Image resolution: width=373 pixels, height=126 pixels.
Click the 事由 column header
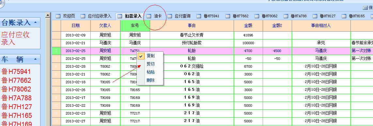[192, 26]
